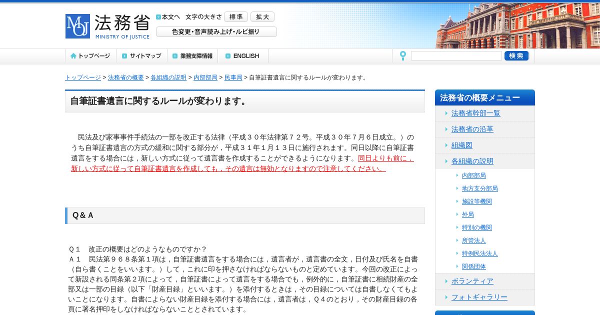Click page title 自筆証書遺言に関するルールが変わります。
This screenshot has height=315, width=600.
click(245, 101)
